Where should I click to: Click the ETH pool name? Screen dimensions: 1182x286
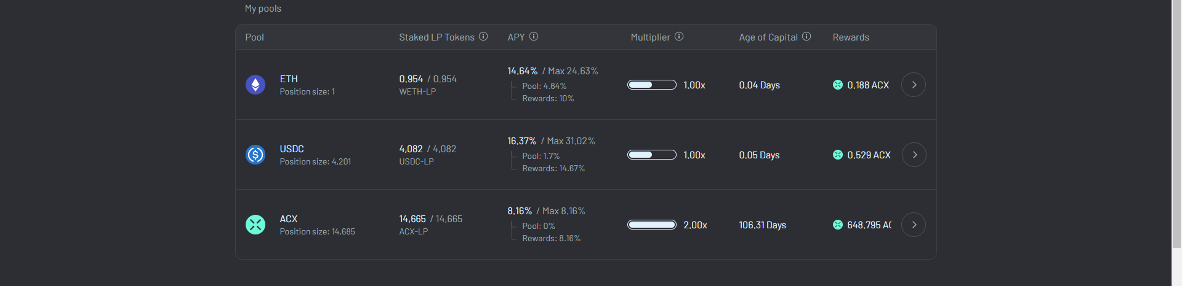click(289, 79)
